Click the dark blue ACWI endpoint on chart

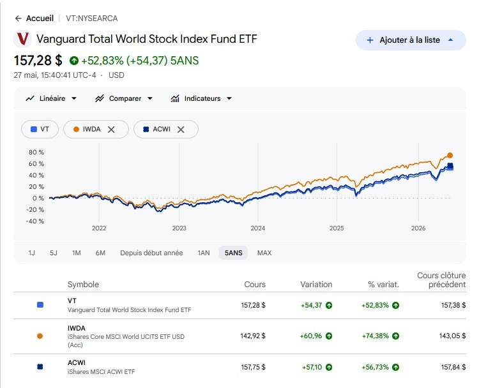450,166
